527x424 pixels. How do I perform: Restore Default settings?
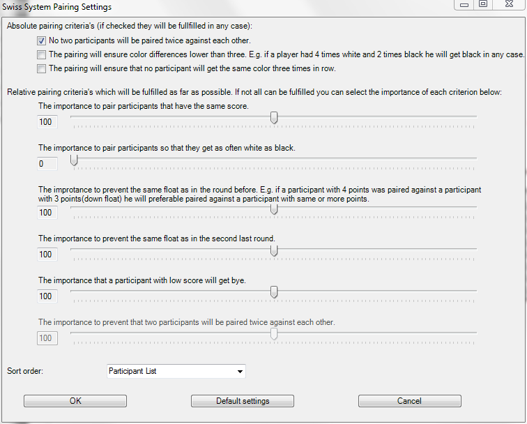[x=243, y=401]
